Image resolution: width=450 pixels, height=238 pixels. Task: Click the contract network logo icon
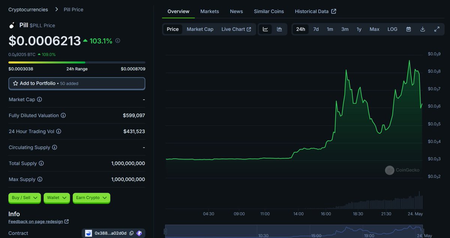click(88, 233)
